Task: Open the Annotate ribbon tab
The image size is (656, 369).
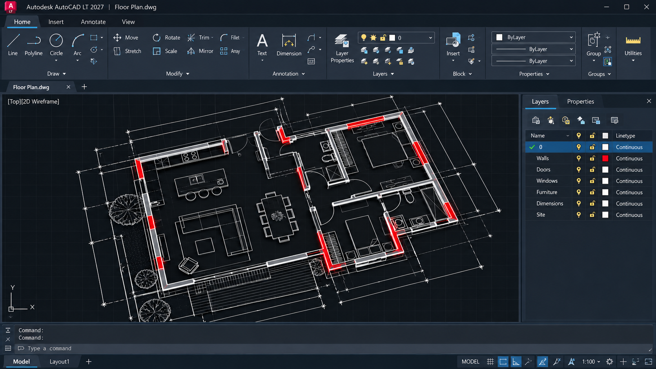Action: (93, 22)
